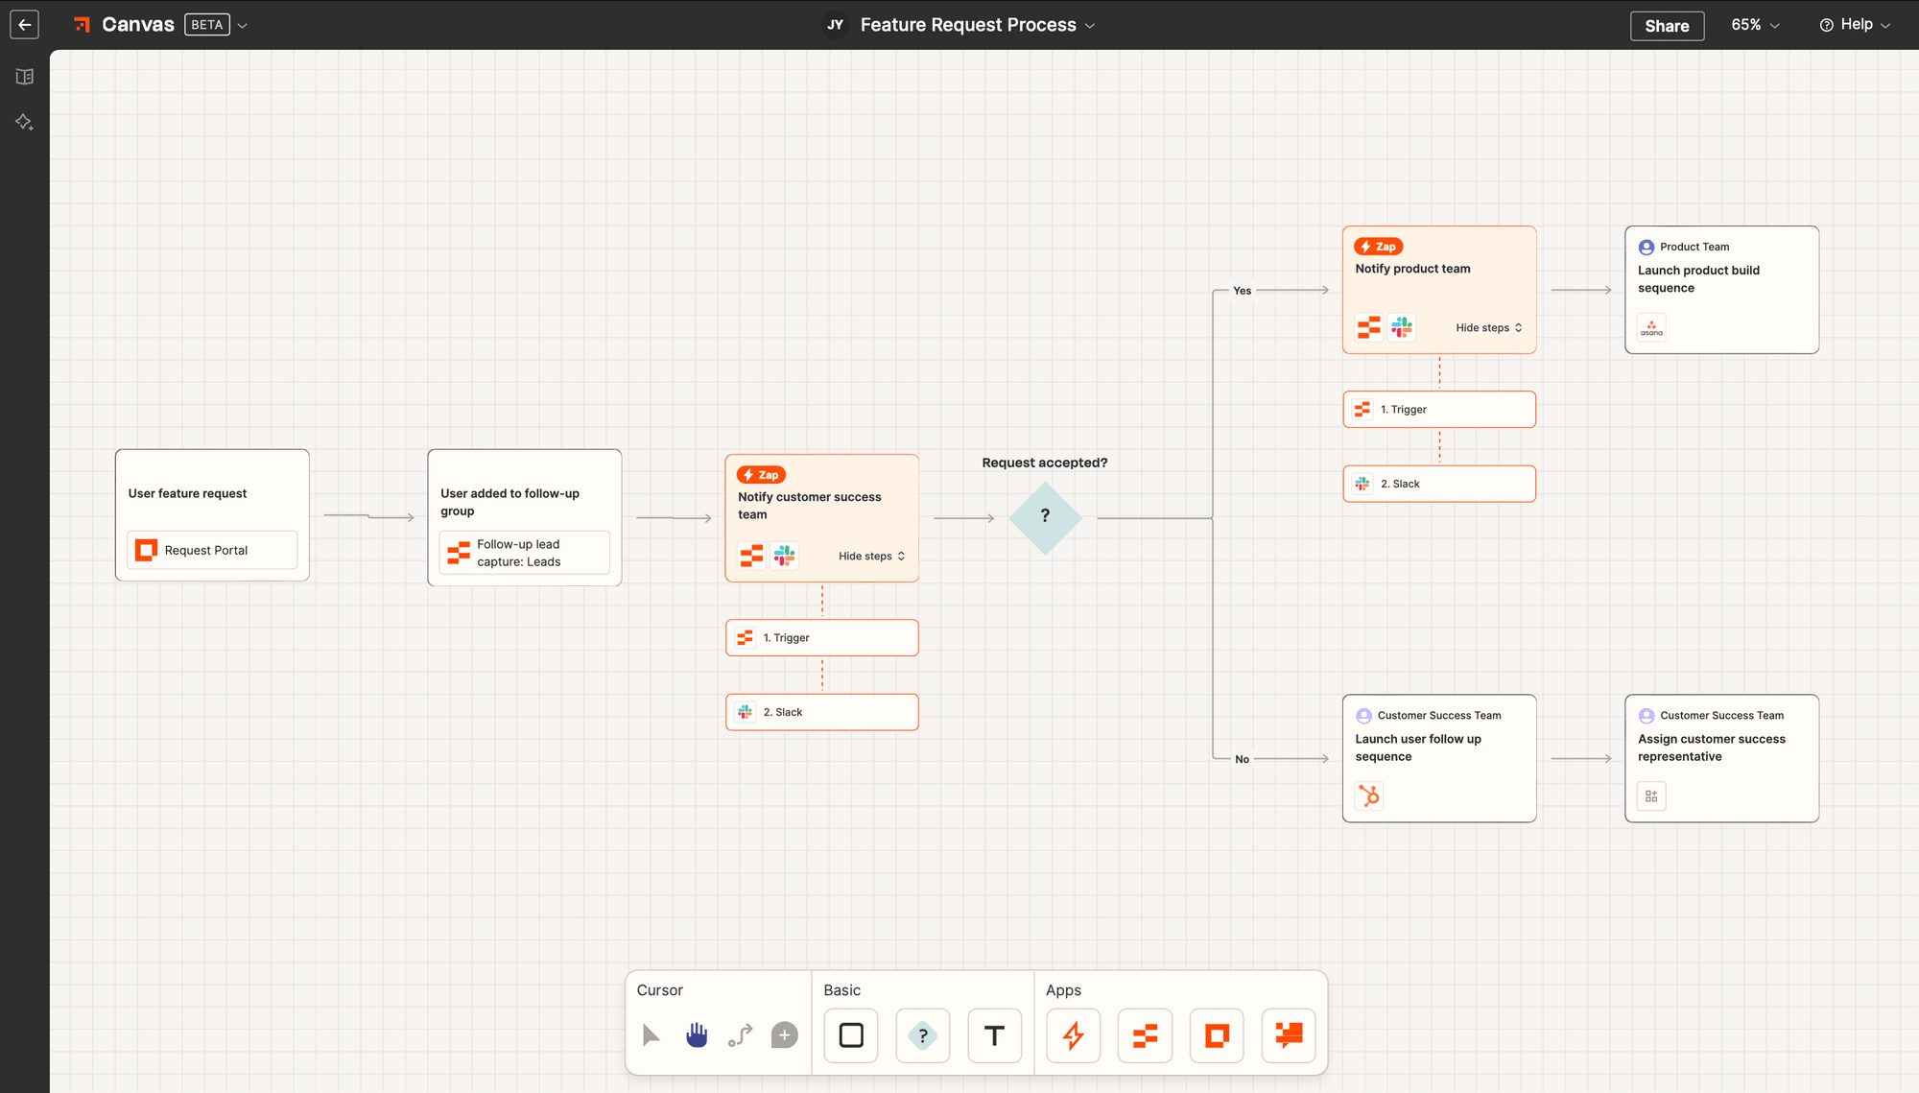Choose the connector path tool
1919x1093 pixels.
point(740,1035)
